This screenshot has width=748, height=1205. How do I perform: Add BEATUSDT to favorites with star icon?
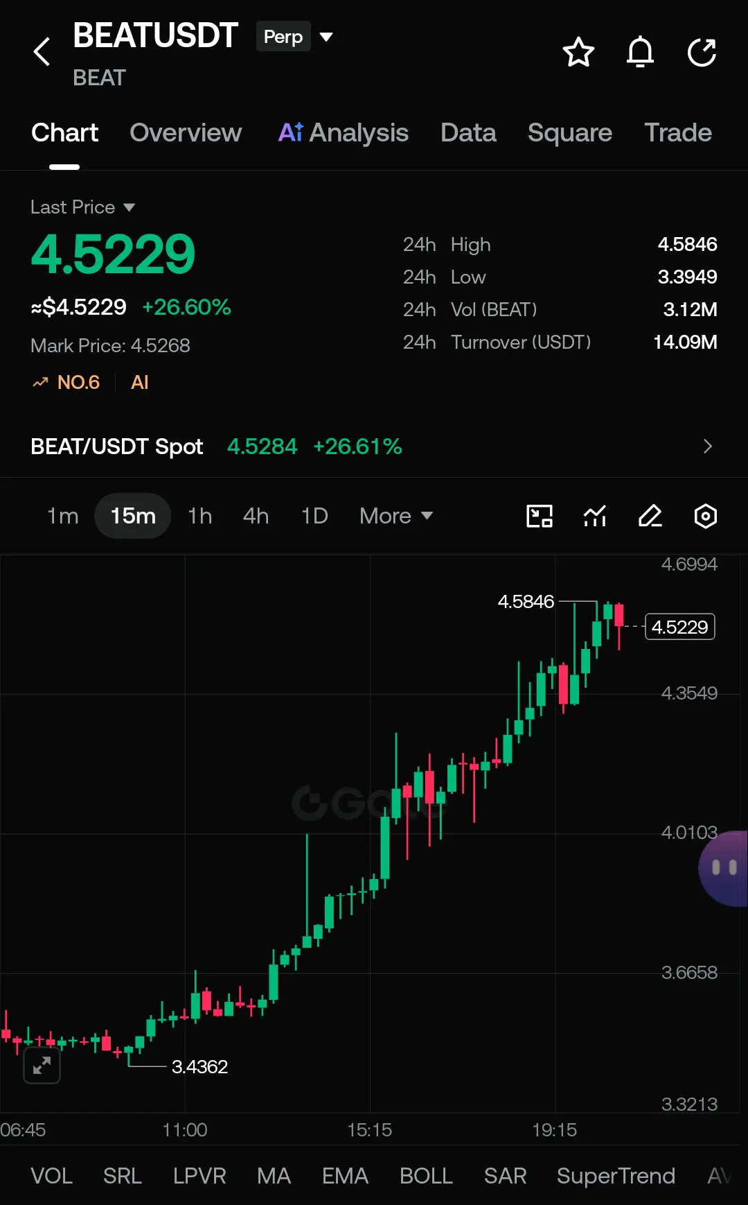(x=578, y=52)
